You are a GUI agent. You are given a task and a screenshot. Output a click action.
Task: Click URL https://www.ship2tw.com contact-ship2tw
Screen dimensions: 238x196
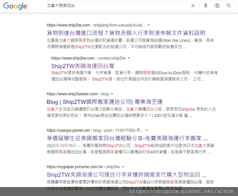click(88, 58)
